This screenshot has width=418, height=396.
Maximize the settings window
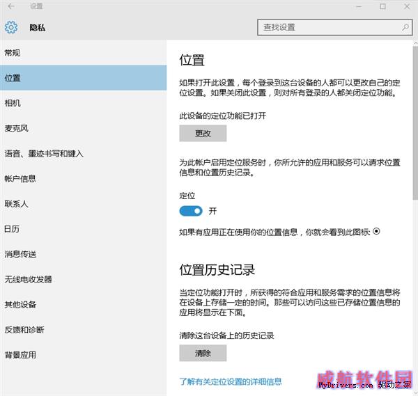[x=382, y=6]
